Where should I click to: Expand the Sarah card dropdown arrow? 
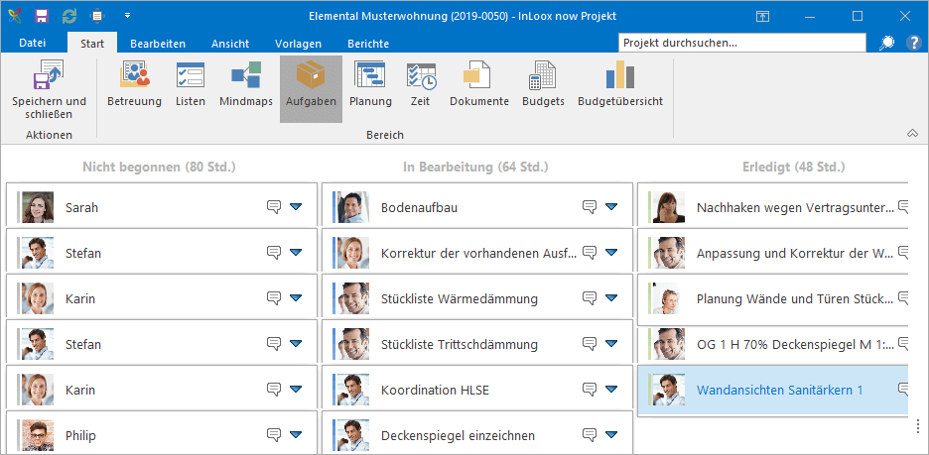click(x=296, y=206)
